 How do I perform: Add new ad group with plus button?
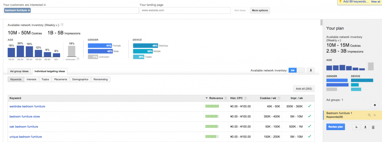coord(375,105)
